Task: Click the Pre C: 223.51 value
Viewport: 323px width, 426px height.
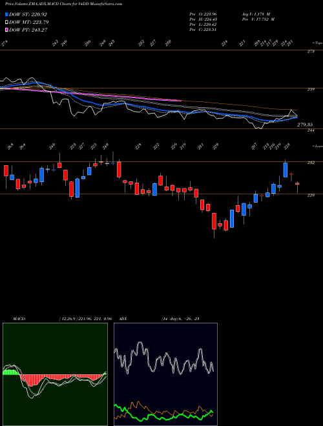Action: tap(203, 30)
